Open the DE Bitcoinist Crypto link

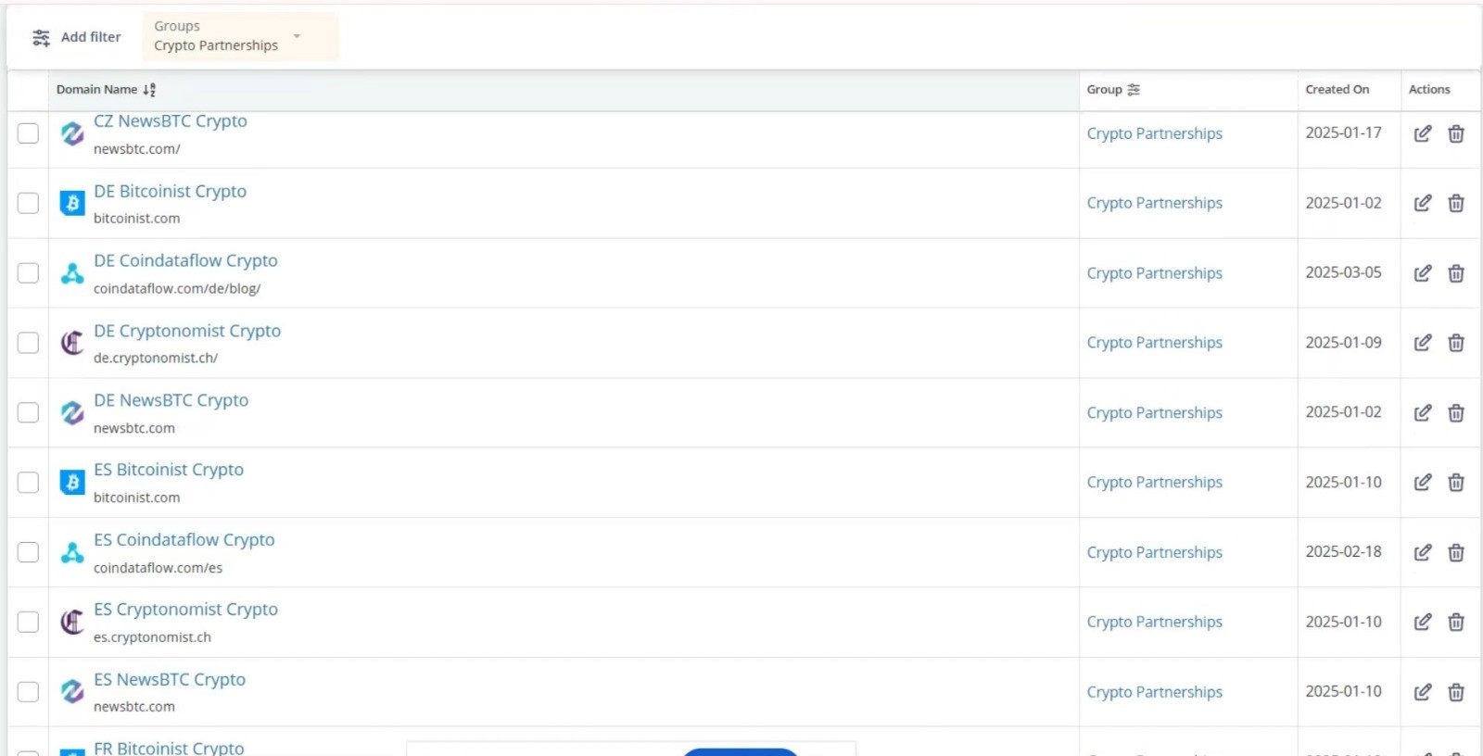point(171,192)
